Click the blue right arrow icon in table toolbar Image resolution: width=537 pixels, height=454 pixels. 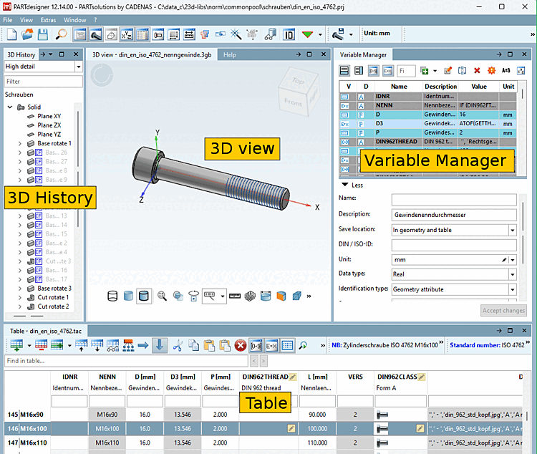coord(143,345)
